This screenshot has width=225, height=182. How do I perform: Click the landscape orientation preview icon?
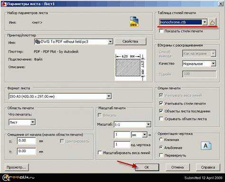tap(206, 146)
